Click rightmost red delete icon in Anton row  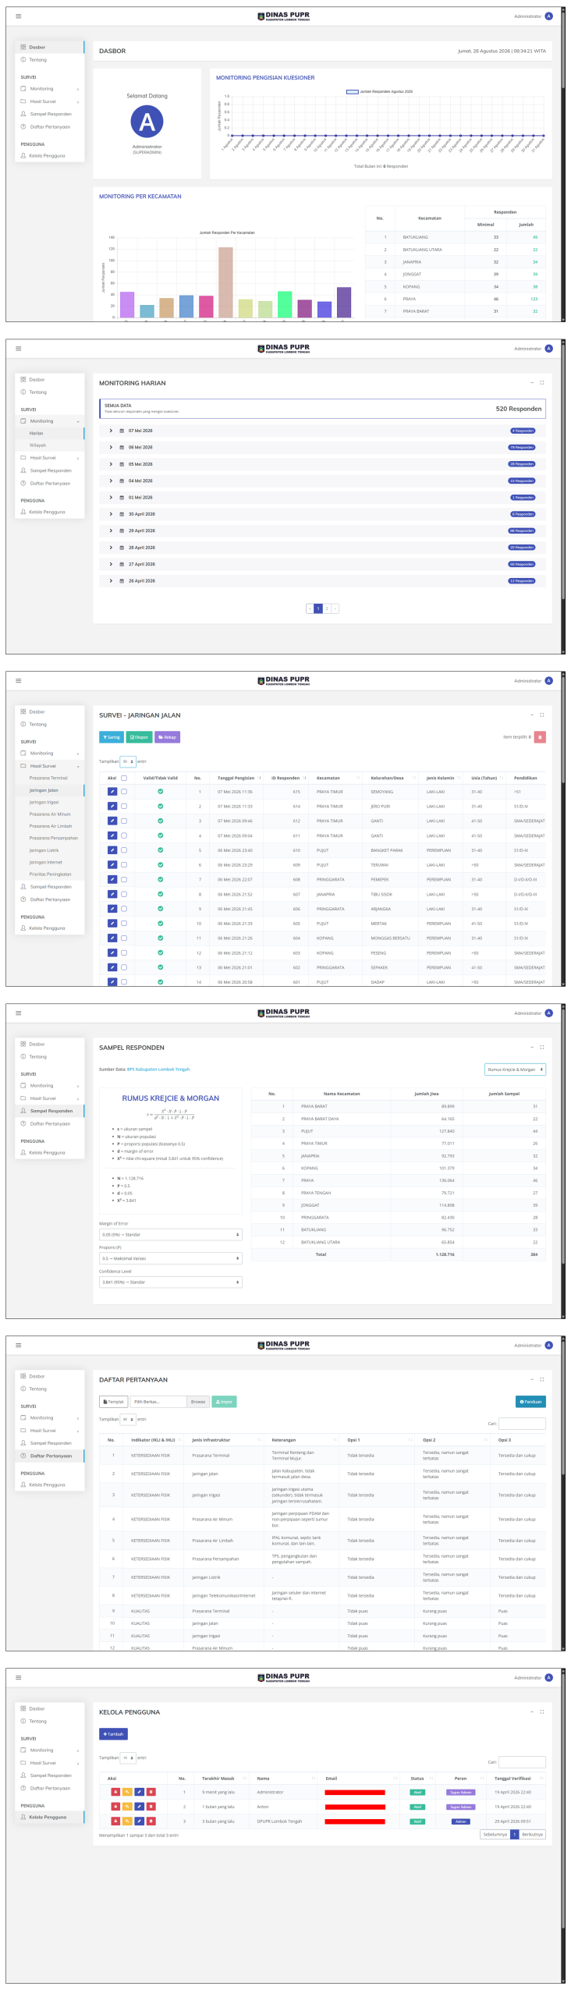[x=151, y=1807]
